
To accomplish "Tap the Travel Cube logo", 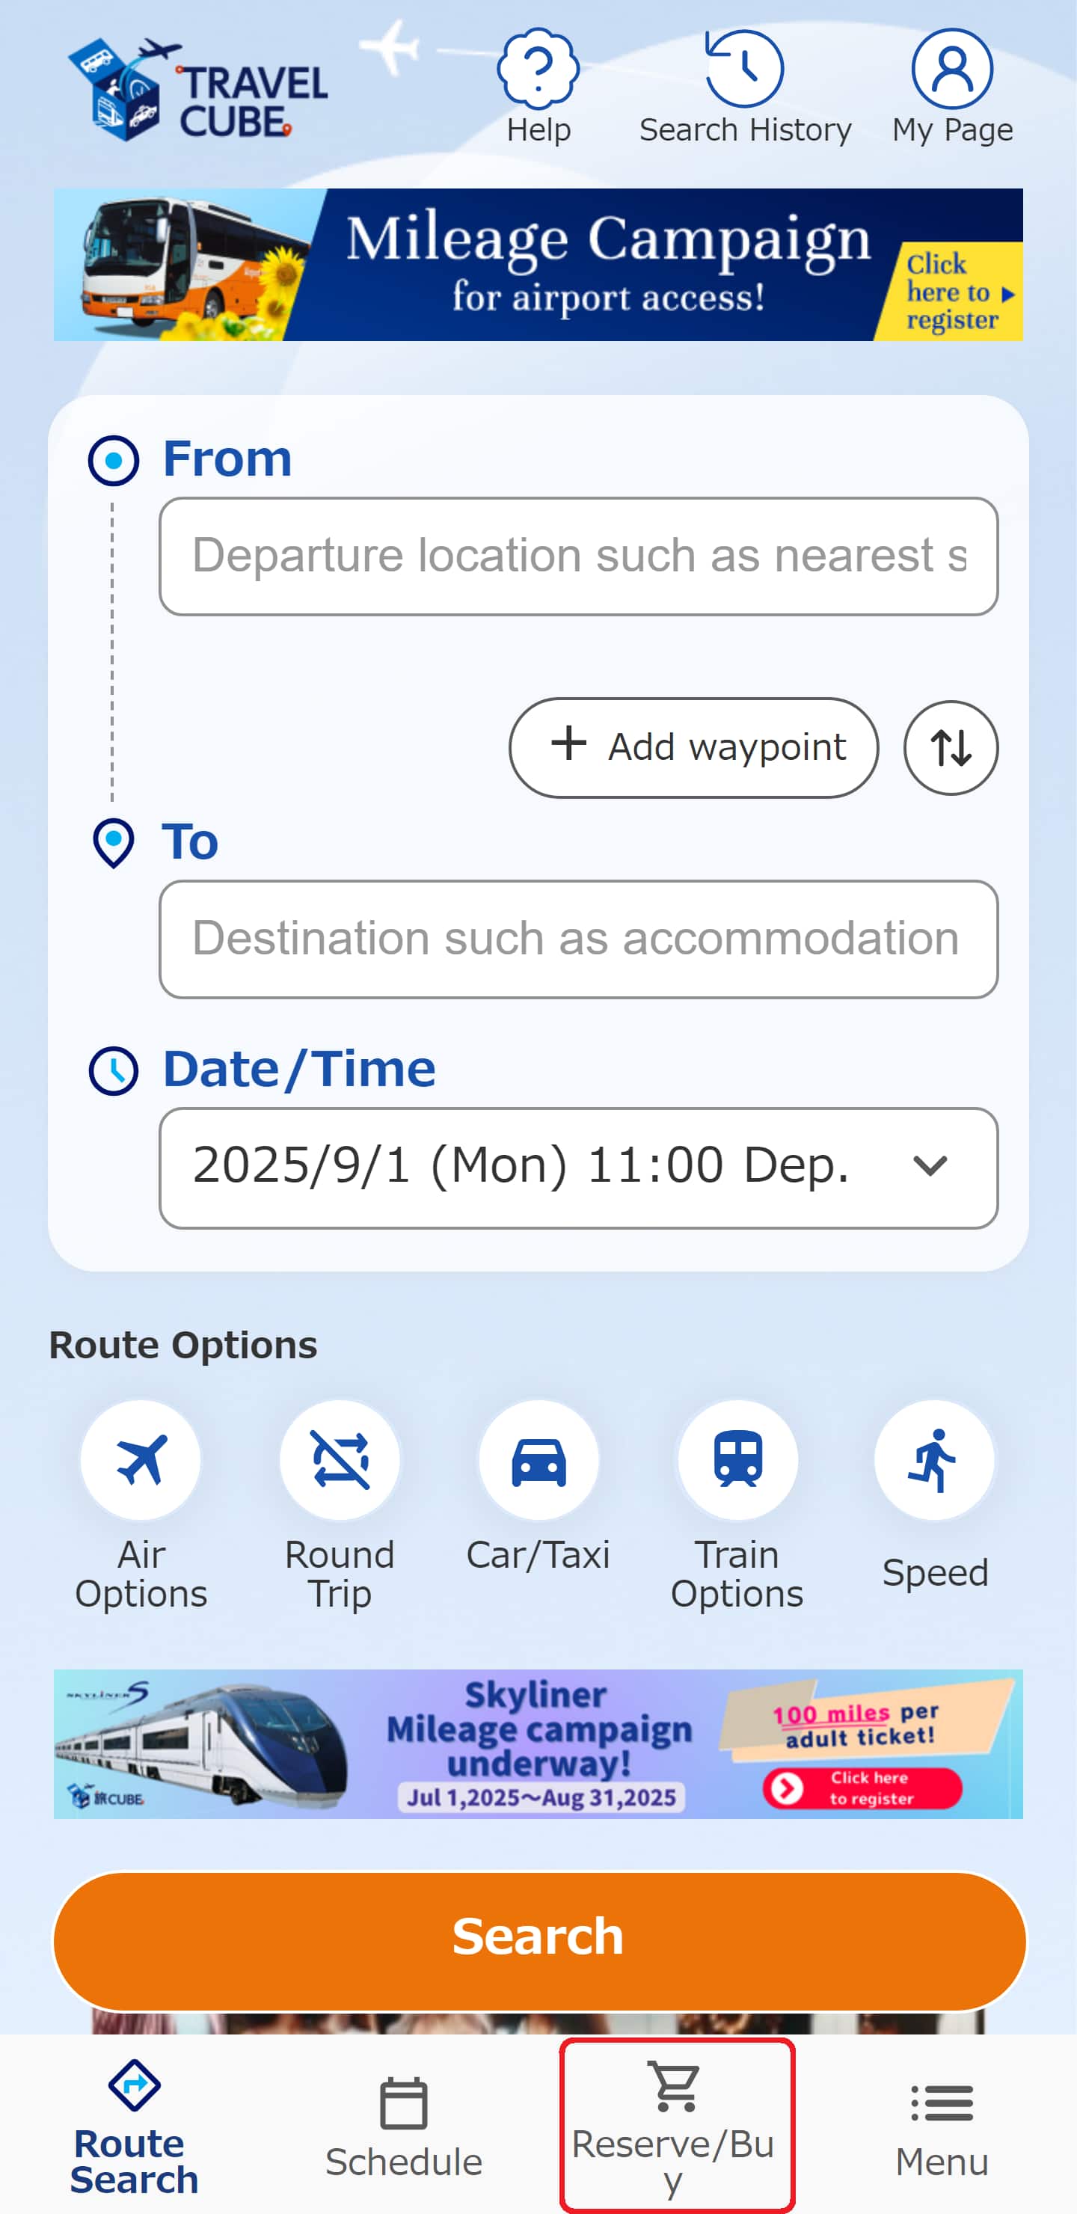I will [198, 90].
